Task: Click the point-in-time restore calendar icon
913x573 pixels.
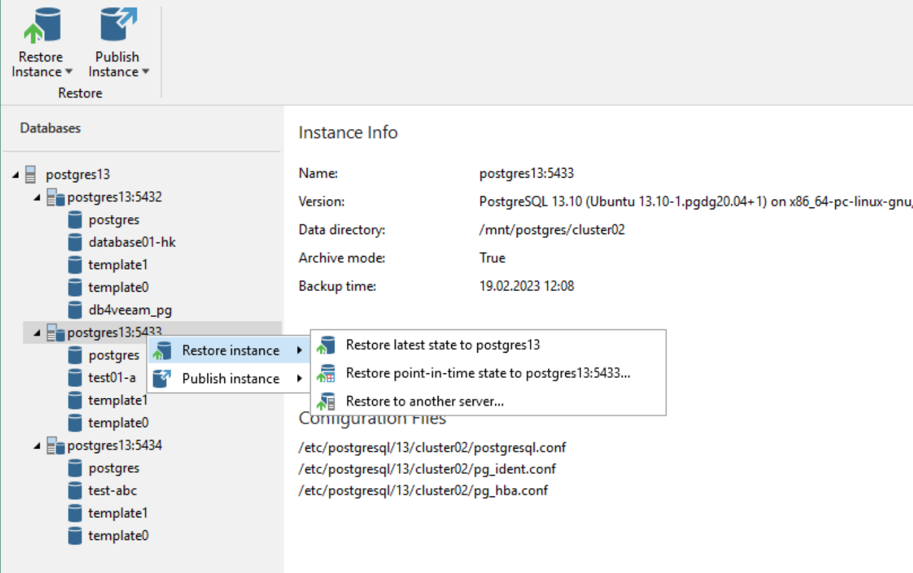Action: tap(326, 373)
